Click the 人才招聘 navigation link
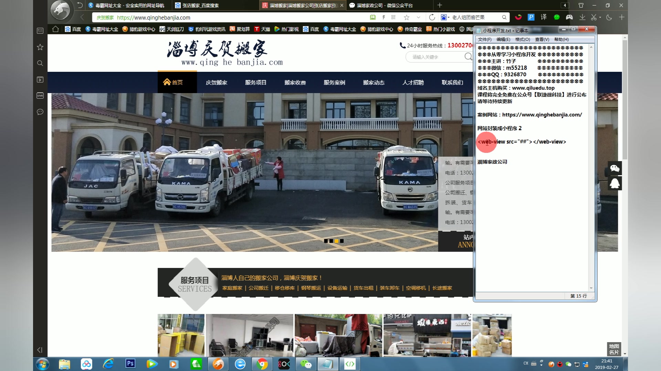This screenshot has width=661, height=371. pyautogui.click(x=413, y=82)
